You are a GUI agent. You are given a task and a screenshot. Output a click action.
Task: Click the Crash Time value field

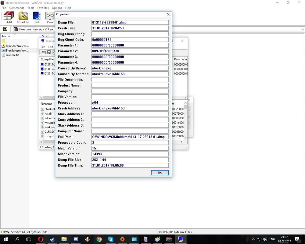(x=130, y=28)
